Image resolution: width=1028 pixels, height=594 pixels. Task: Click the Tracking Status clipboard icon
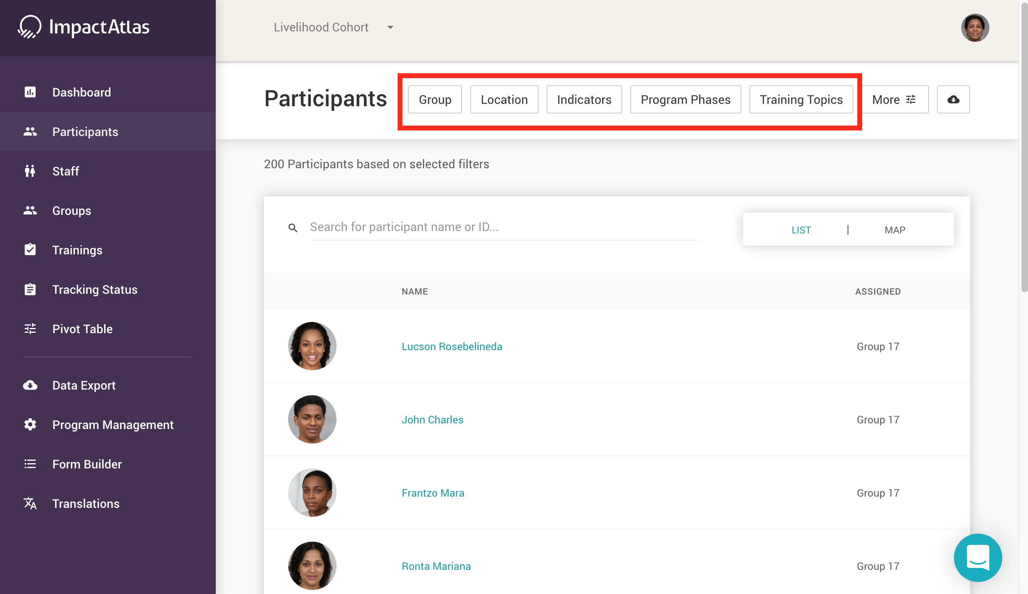point(30,289)
